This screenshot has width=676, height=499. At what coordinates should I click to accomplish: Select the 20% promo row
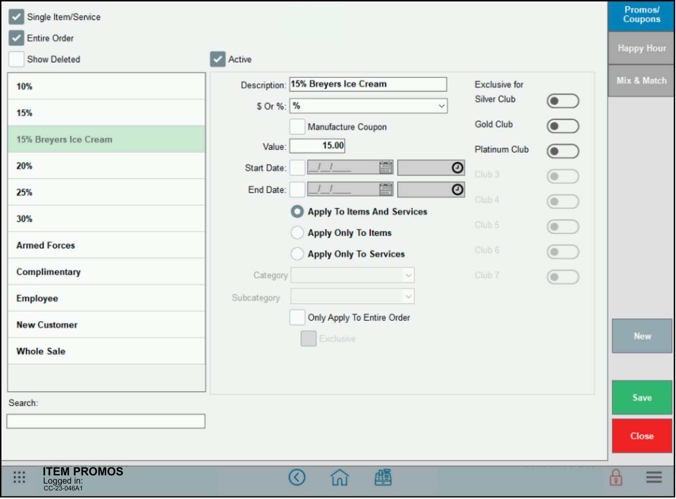[106, 166]
